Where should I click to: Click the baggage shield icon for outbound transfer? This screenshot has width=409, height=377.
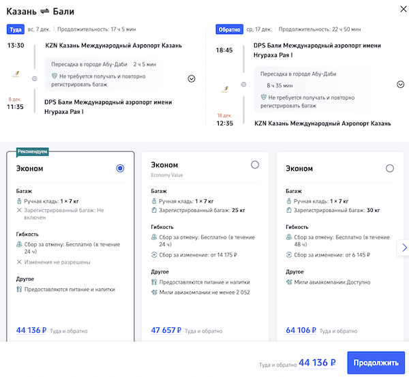coord(54,78)
